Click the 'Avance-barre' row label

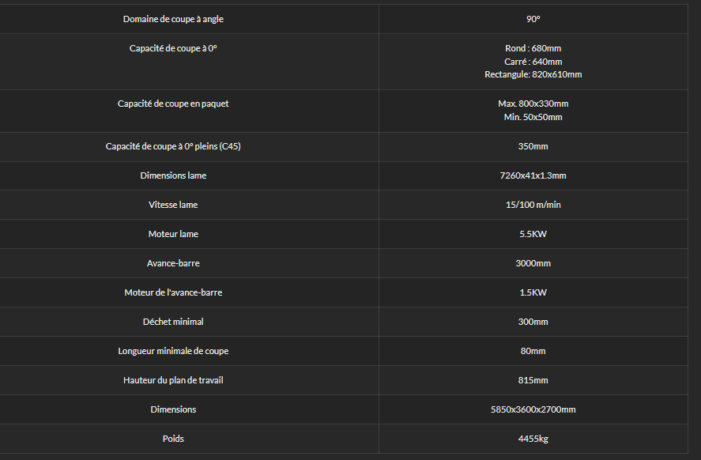[173, 263]
